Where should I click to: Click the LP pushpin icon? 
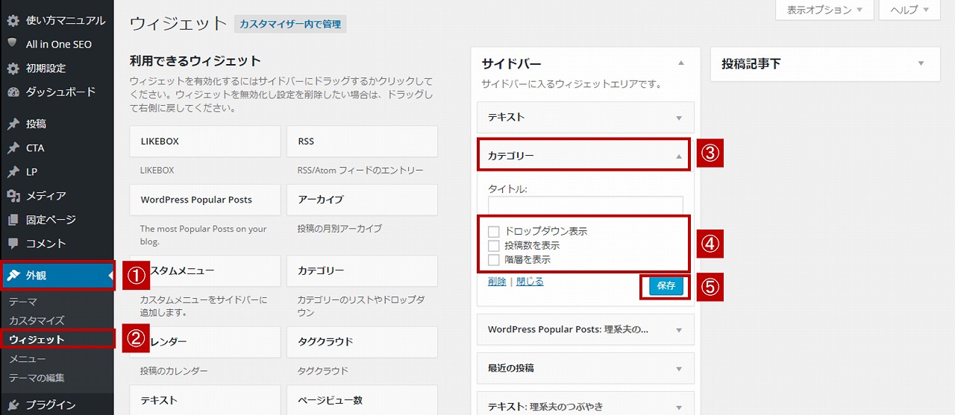pos(13,171)
